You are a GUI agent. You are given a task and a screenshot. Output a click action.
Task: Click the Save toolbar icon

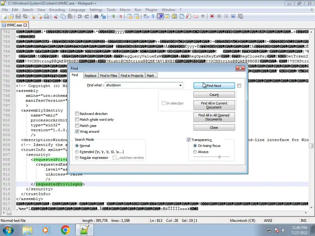point(18,17)
